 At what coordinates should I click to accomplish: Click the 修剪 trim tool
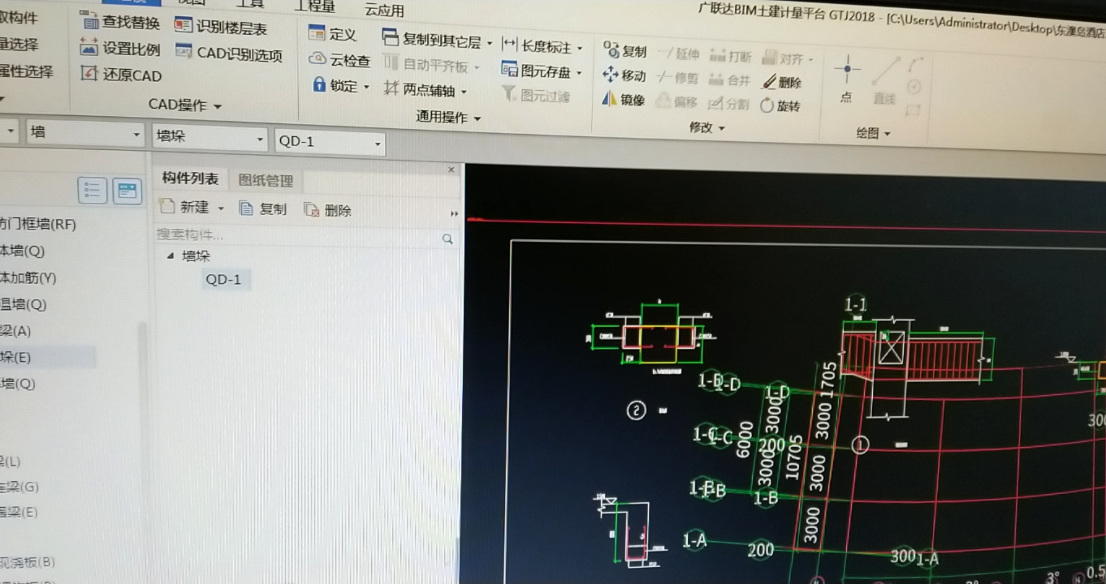tap(677, 78)
